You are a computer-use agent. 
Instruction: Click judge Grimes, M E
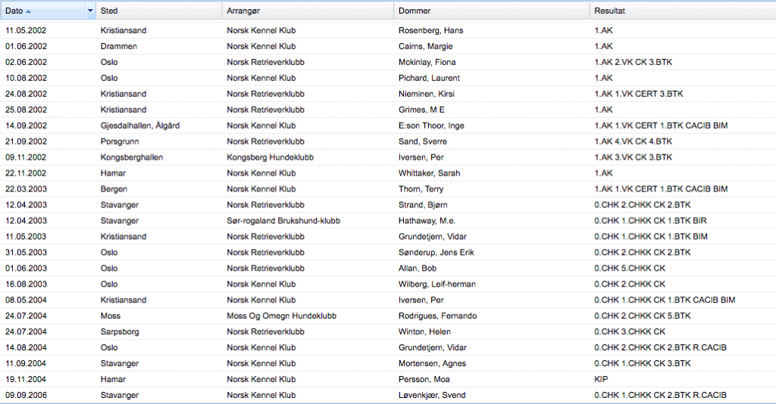[x=421, y=109]
